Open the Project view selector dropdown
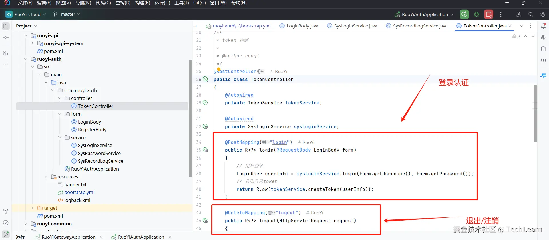Viewport: 549px width, 240px height. (26, 26)
